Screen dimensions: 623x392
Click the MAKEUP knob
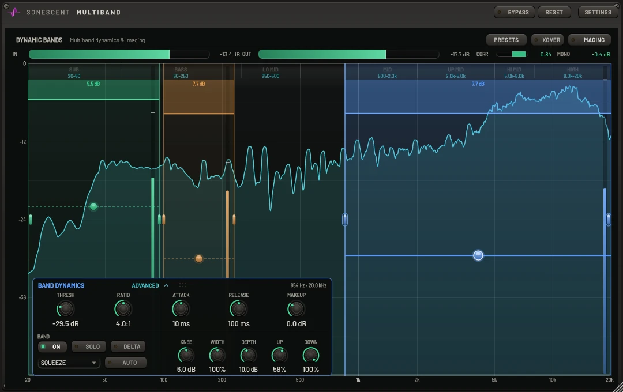coord(296,308)
